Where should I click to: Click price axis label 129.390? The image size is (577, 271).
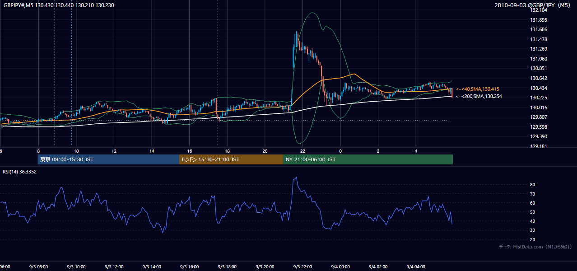click(x=539, y=136)
